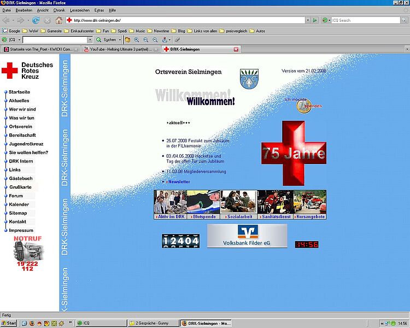The width and height of the screenshot is (410, 328).
Task: Open the ICQ toolbar search field dropdown
Action: 90,40
